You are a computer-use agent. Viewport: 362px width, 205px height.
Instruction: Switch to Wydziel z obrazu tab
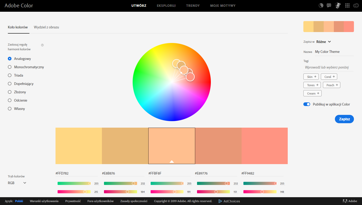[x=46, y=27]
